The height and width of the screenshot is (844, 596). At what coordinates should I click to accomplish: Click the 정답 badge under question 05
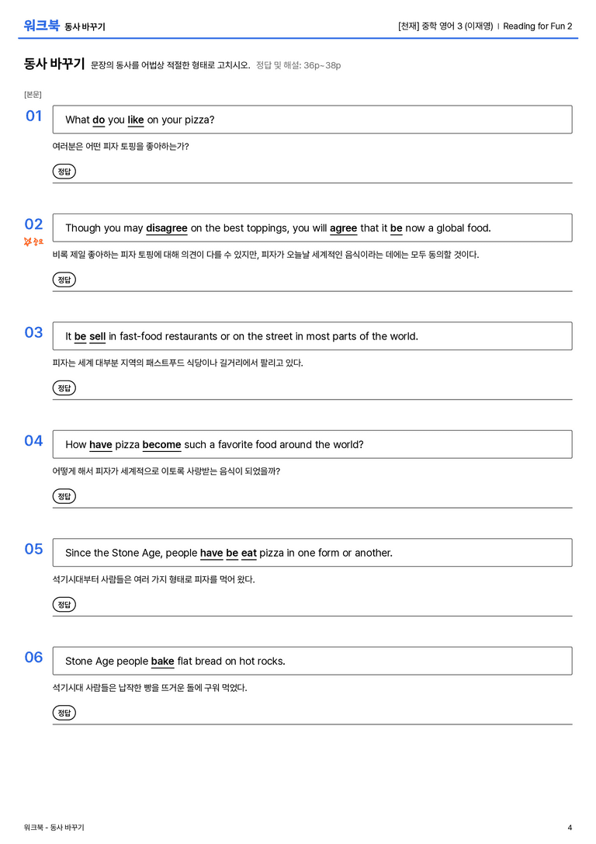pyautogui.click(x=64, y=604)
